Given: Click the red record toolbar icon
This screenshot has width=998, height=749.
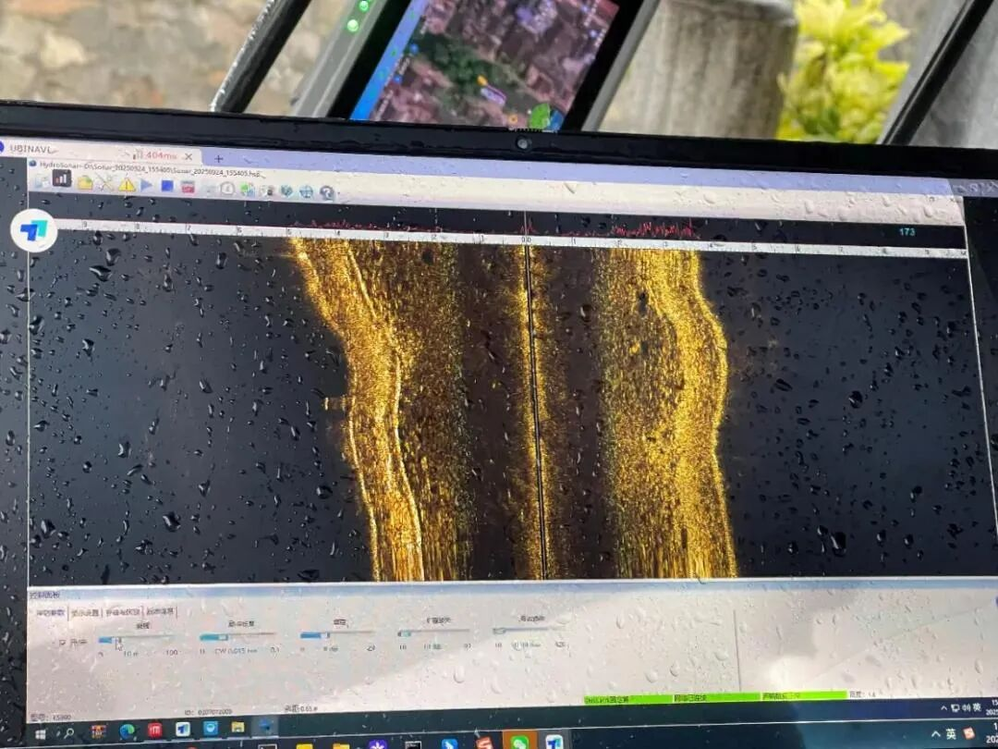Looking at the screenshot, I should (188, 187).
